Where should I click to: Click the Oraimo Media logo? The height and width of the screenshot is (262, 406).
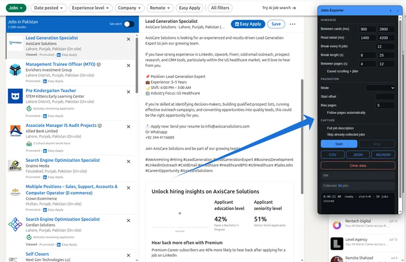[15, 165]
